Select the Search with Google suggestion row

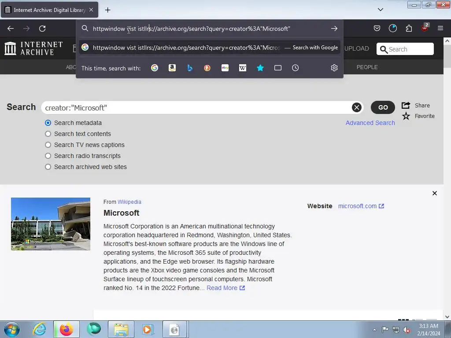point(209,48)
